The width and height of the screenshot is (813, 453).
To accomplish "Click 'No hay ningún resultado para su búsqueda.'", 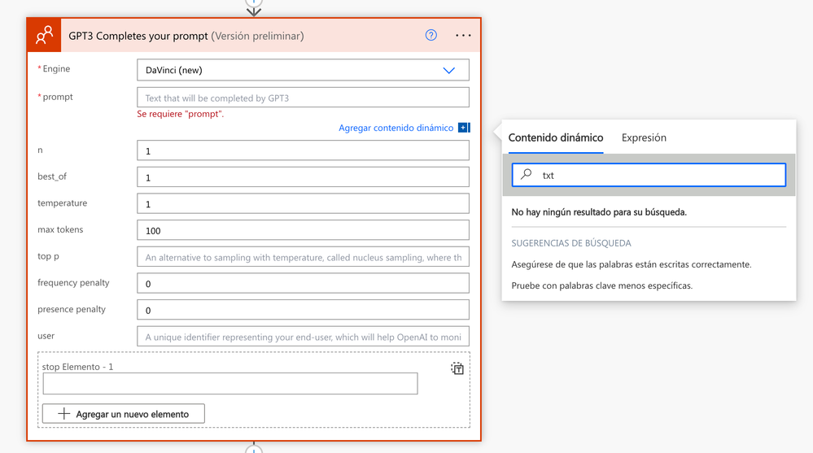I will click(x=599, y=212).
